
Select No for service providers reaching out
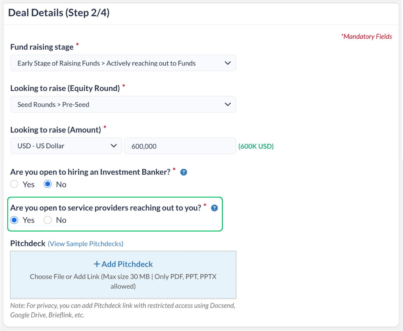click(48, 220)
